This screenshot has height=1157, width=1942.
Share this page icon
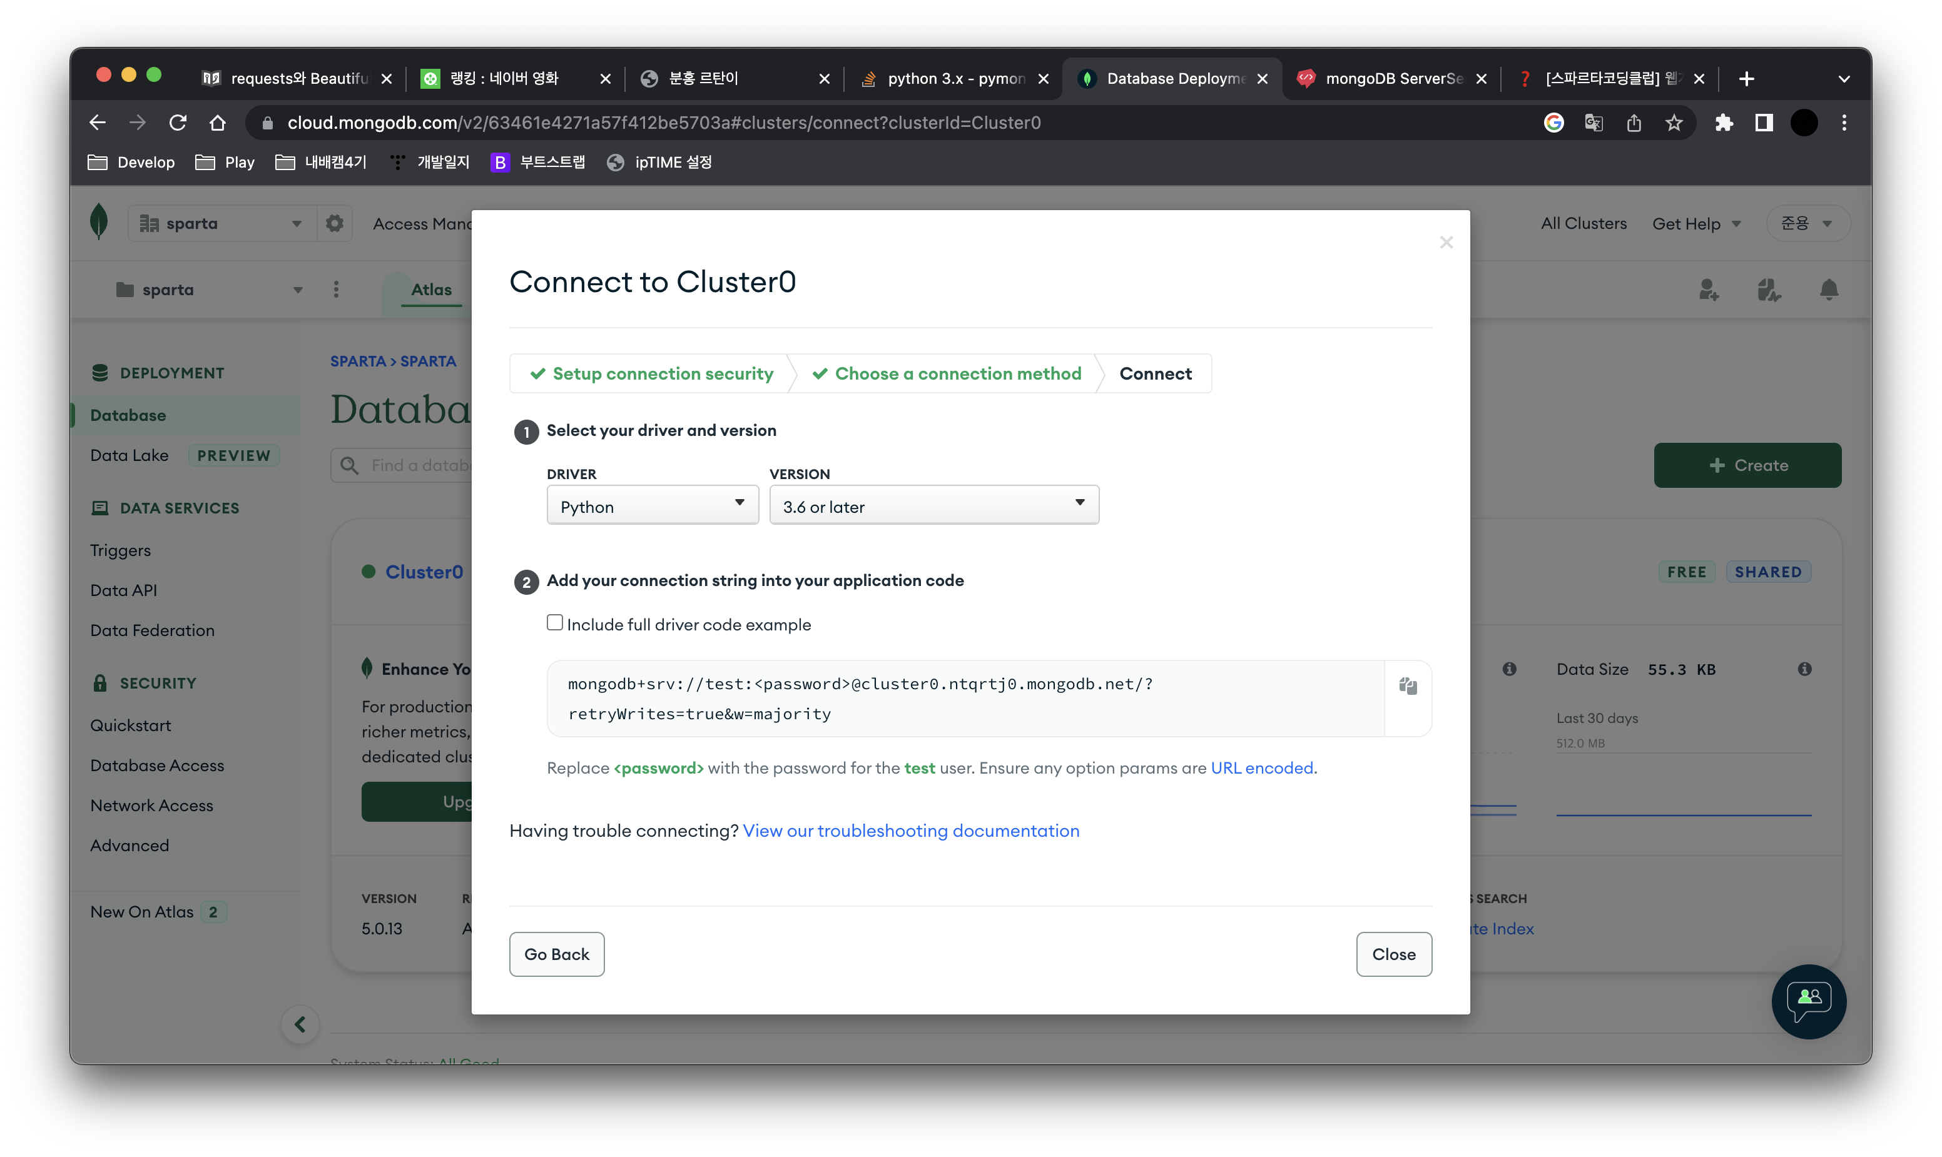(x=1634, y=123)
